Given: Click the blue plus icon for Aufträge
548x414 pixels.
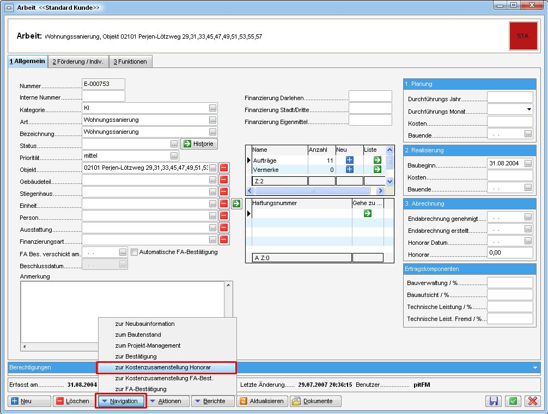Looking at the screenshot, I should tap(350, 160).
